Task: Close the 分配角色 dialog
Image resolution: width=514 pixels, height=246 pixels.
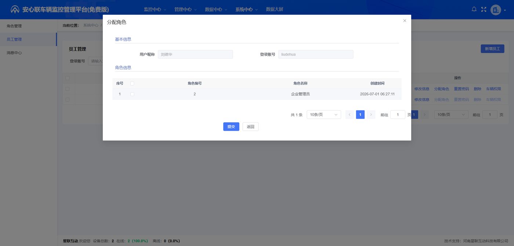Action: [x=405, y=21]
